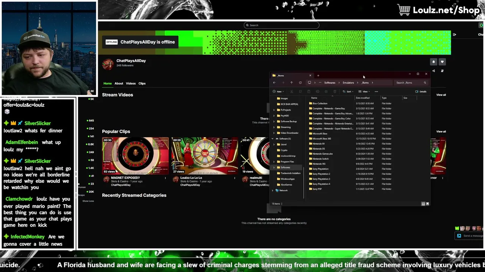
Task: Open the Sort dropdown in Explorer
Action: click(x=348, y=91)
